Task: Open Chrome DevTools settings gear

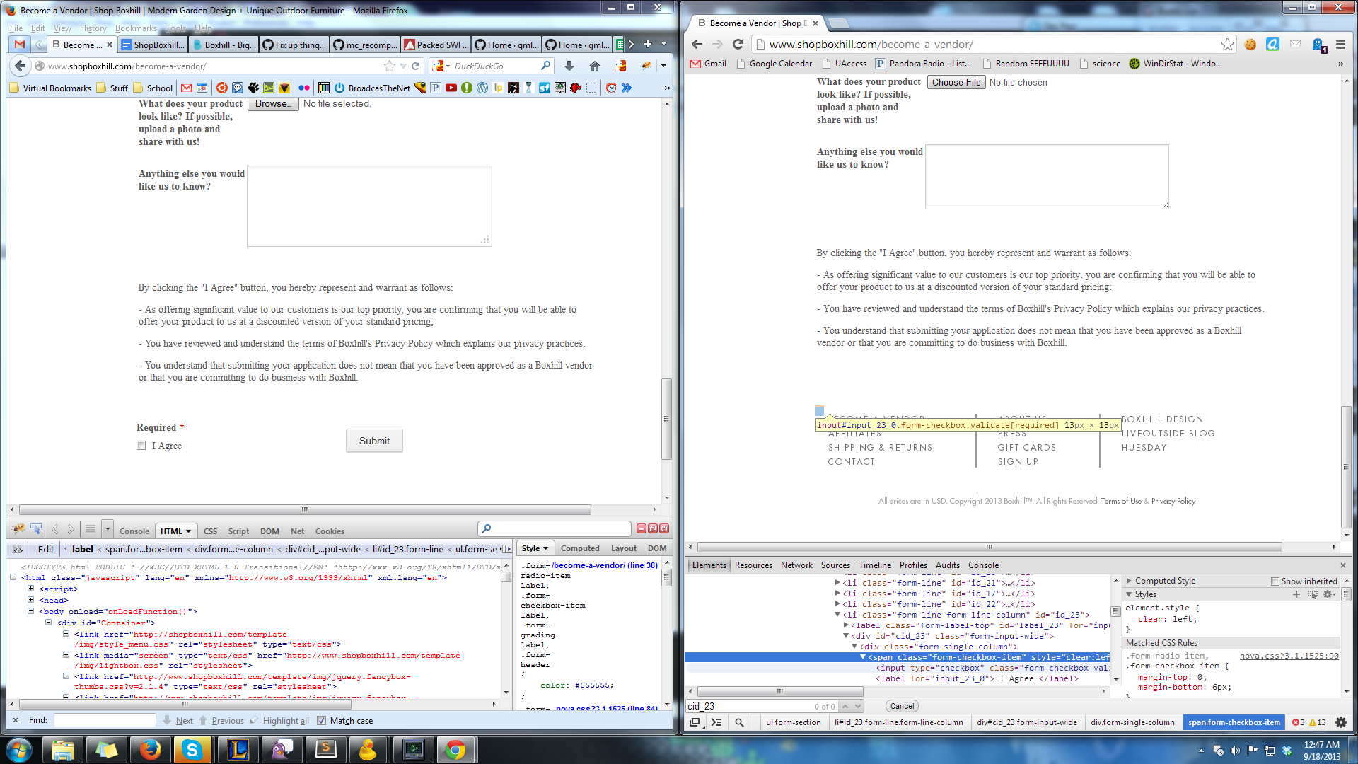Action: pyautogui.click(x=1341, y=722)
